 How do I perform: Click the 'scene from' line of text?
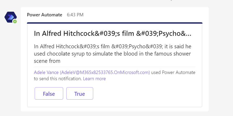click(47, 61)
